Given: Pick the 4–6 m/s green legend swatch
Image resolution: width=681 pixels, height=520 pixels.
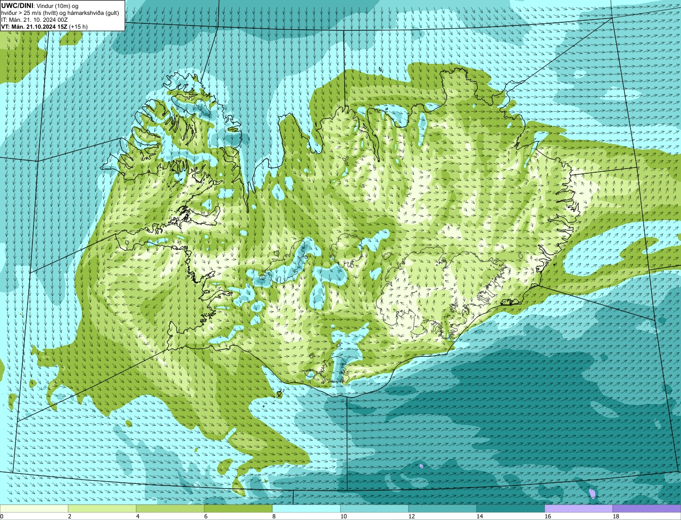Looking at the screenshot, I should tap(170, 508).
